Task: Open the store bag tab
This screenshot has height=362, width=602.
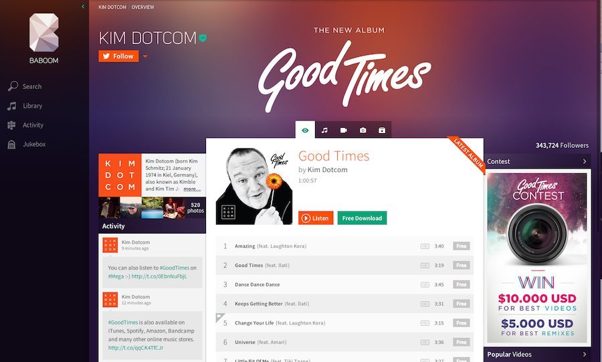Action: (382, 130)
